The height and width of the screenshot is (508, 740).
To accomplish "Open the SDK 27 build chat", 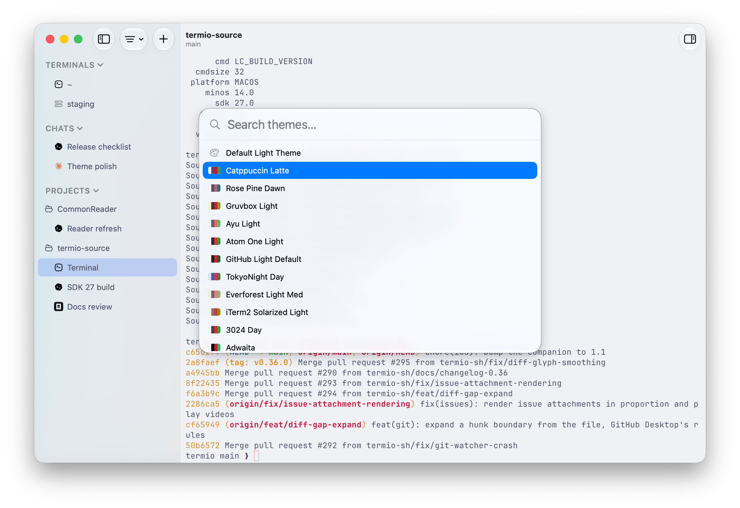I will [x=107, y=287].
